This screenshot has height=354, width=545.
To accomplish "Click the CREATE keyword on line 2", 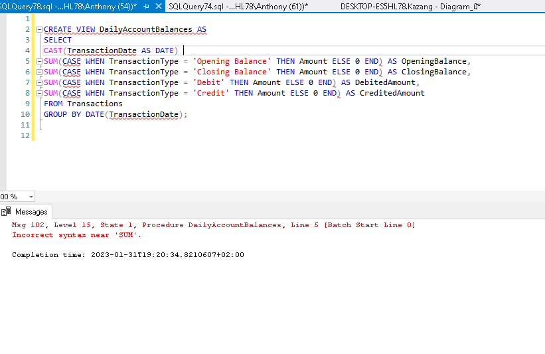I will pyautogui.click(x=57, y=30).
